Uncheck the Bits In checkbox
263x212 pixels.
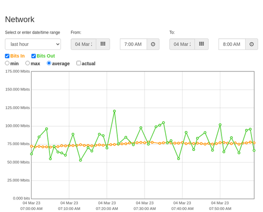7,56
